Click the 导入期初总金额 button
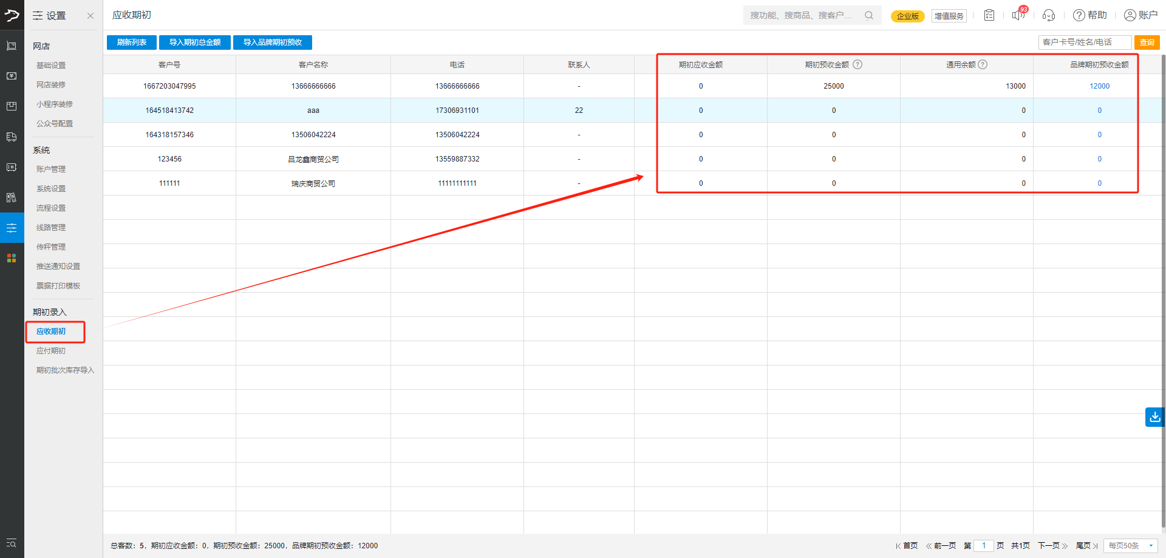 tap(195, 43)
